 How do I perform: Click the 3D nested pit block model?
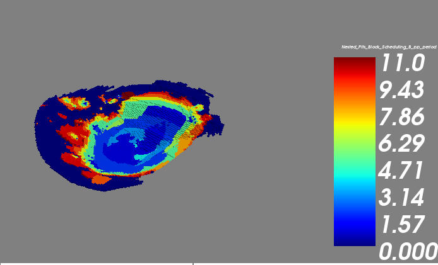click(x=129, y=136)
